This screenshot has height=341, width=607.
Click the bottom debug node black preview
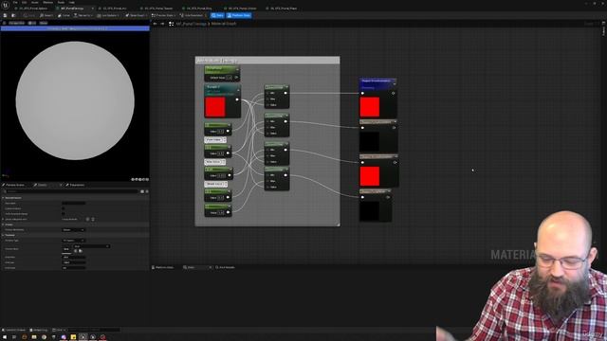(x=369, y=211)
